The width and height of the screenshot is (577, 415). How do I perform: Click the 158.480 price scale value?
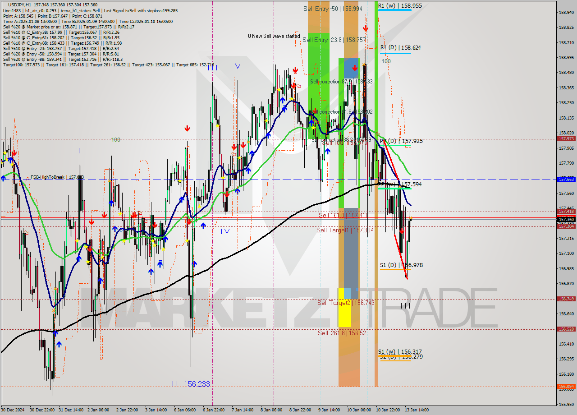tap(566, 72)
